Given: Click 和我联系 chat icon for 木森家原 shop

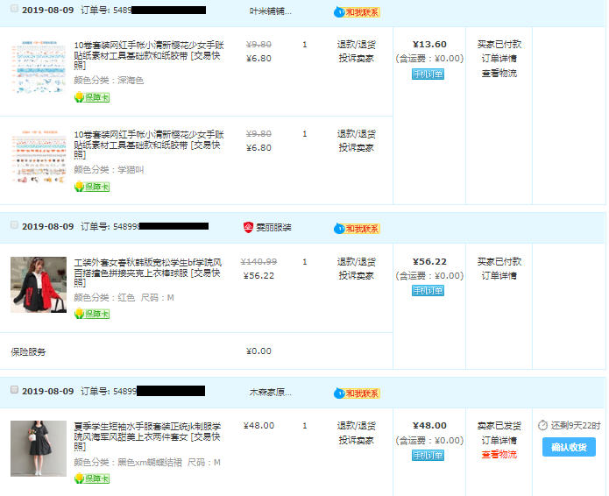Looking at the screenshot, I should pos(357,393).
